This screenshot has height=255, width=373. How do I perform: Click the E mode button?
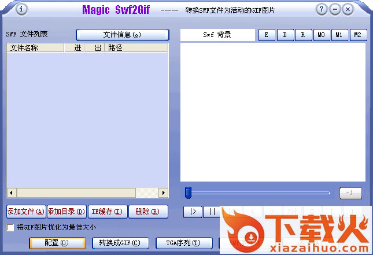[x=267, y=35]
